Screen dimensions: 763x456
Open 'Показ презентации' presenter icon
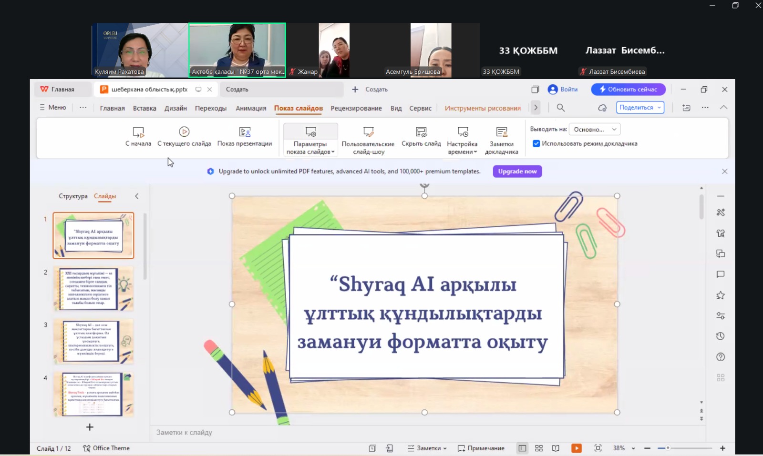pos(245,132)
